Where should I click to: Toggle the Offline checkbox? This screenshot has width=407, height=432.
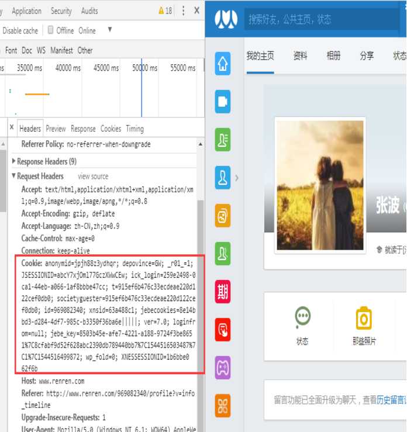click(50, 30)
